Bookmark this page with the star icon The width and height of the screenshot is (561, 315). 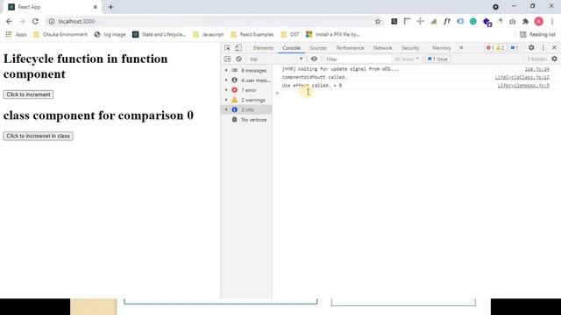point(378,21)
